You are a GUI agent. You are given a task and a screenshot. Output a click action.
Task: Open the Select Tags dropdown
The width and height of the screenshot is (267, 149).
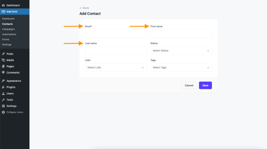(x=181, y=68)
